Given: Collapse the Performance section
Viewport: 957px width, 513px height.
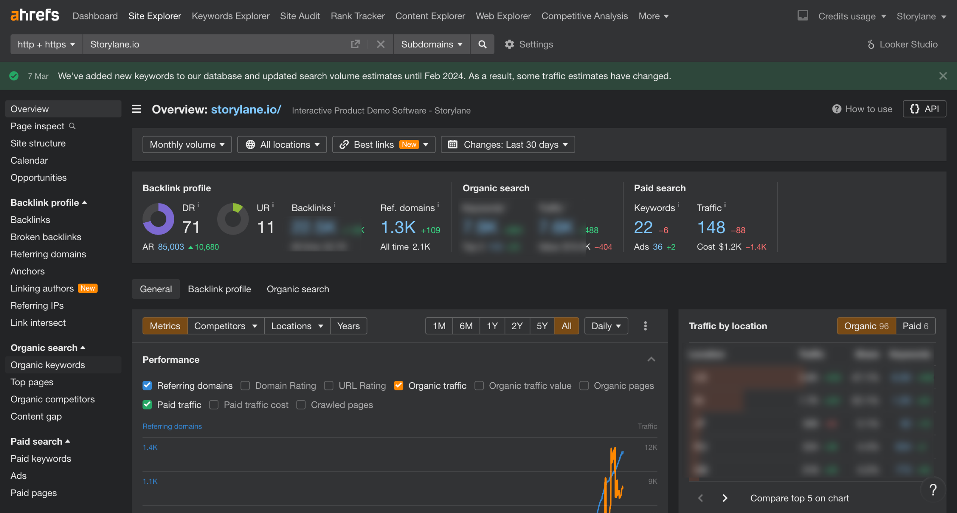Looking at the screenshot, I should click(651, 359).
